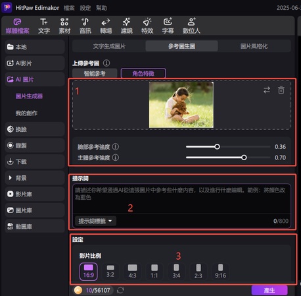Click the 0.70 subject strength value
Image resolution: width=301 pixels, height=296 pixels.
point(280,158)
